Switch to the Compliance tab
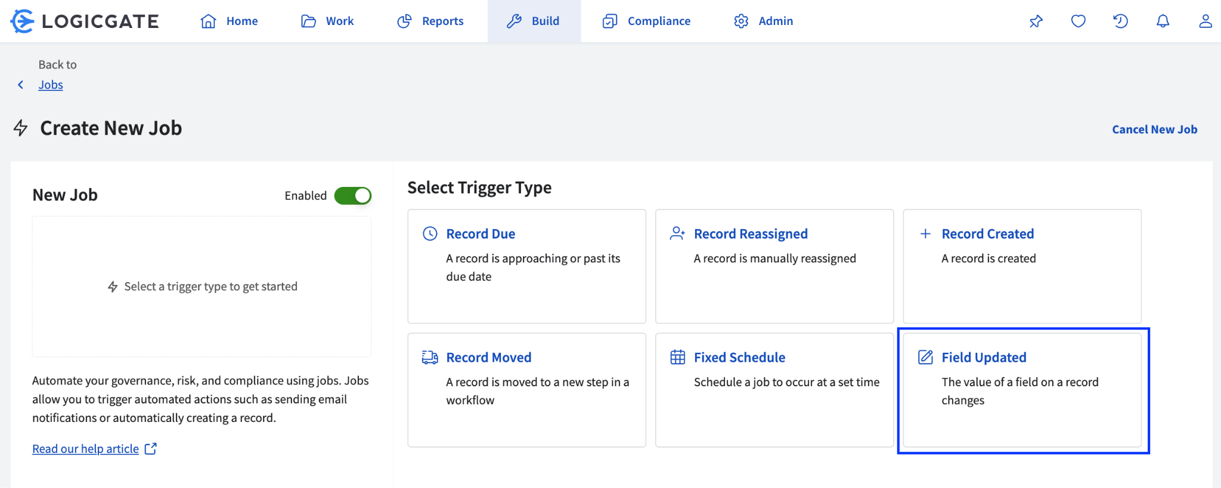Viewport: 1221px width, 488px height. [647, 21]
